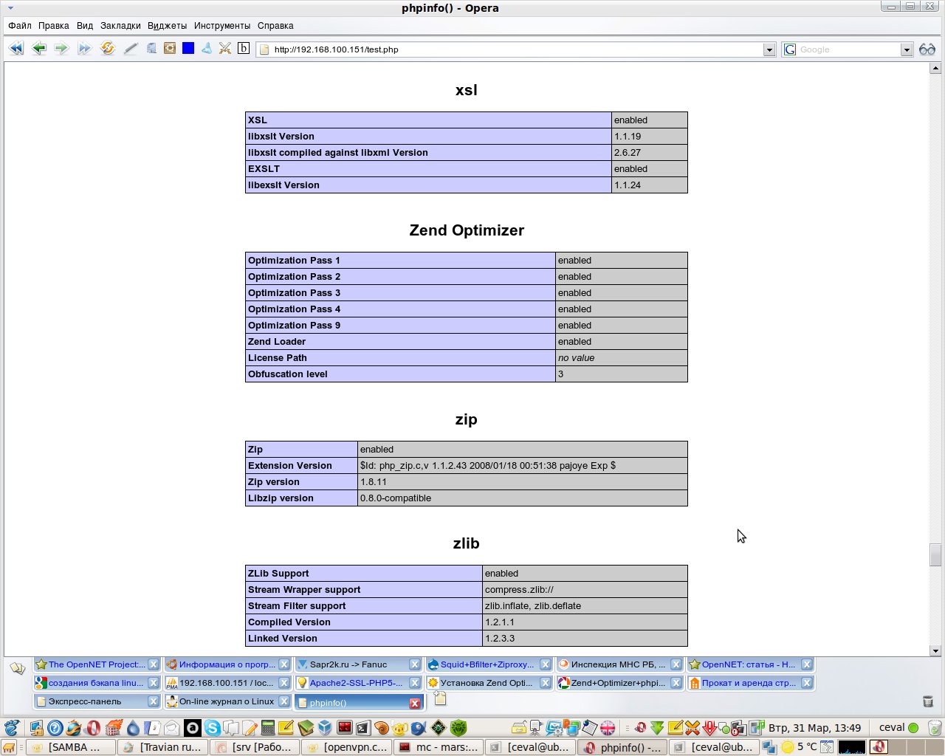Switch to mc - mars taskbar window
945x756 pixels.
click(x=439, y=747)
